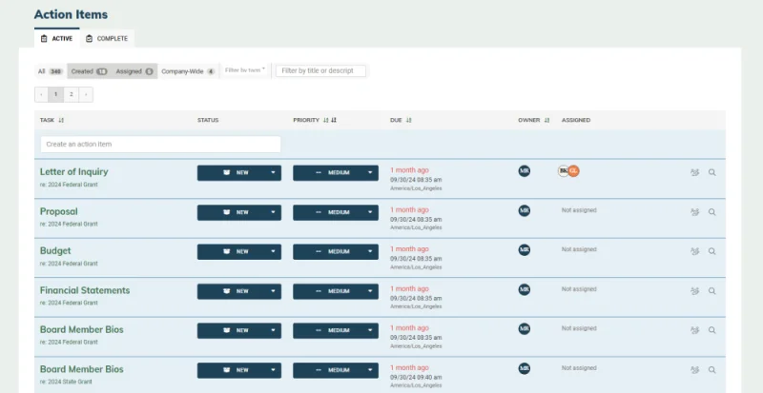763x393 pixels.
Task: Toggle the Company-Wide filter
Action: [x=188, y=71]
